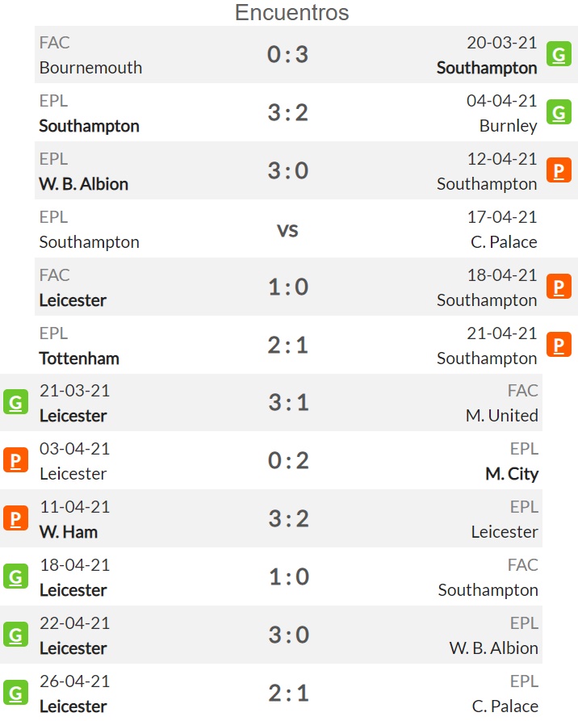The width and height of the screenshot is (578, 721).
Task: Open the Bournemouth team link
Action: click(x=90, y=68)
